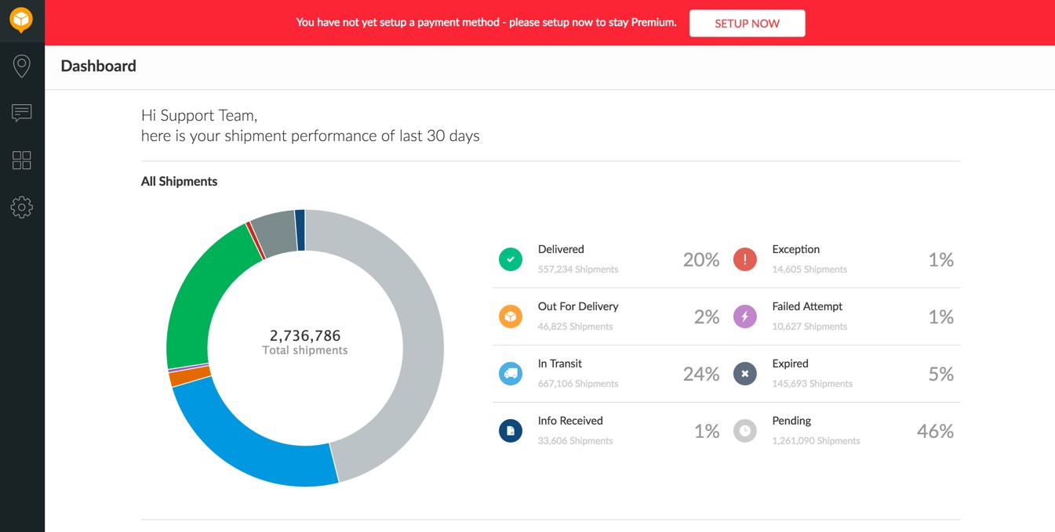
Task: Open settings via the gear icon
Action: click(x=22, y=208)
